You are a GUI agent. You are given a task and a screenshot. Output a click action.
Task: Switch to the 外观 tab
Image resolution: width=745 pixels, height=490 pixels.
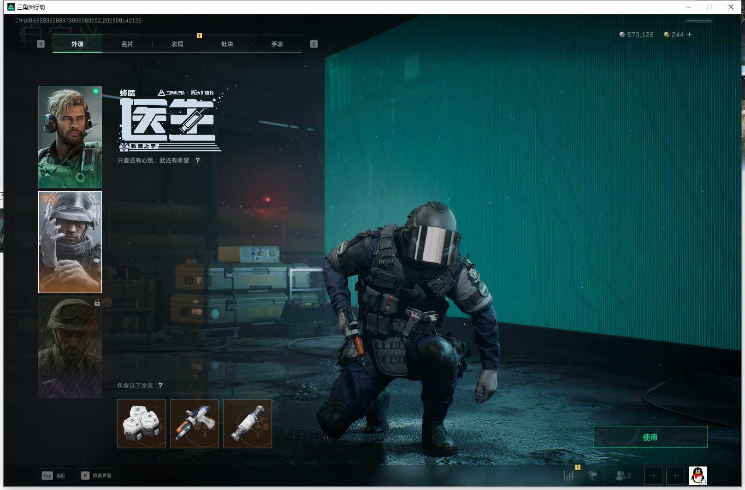point(77,44)
